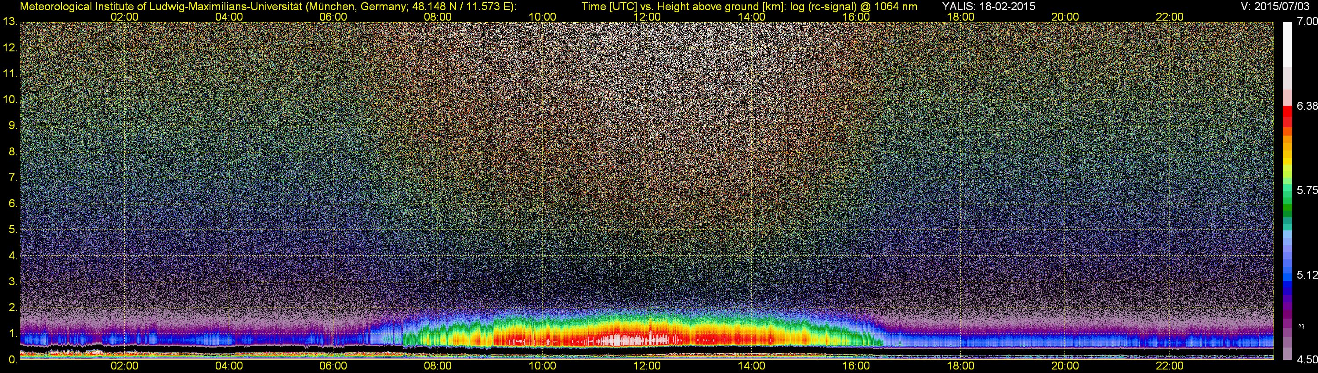Click the 04:00 label on the top time axis
The width and height of the screenshot is (1318, 373).
229,17
